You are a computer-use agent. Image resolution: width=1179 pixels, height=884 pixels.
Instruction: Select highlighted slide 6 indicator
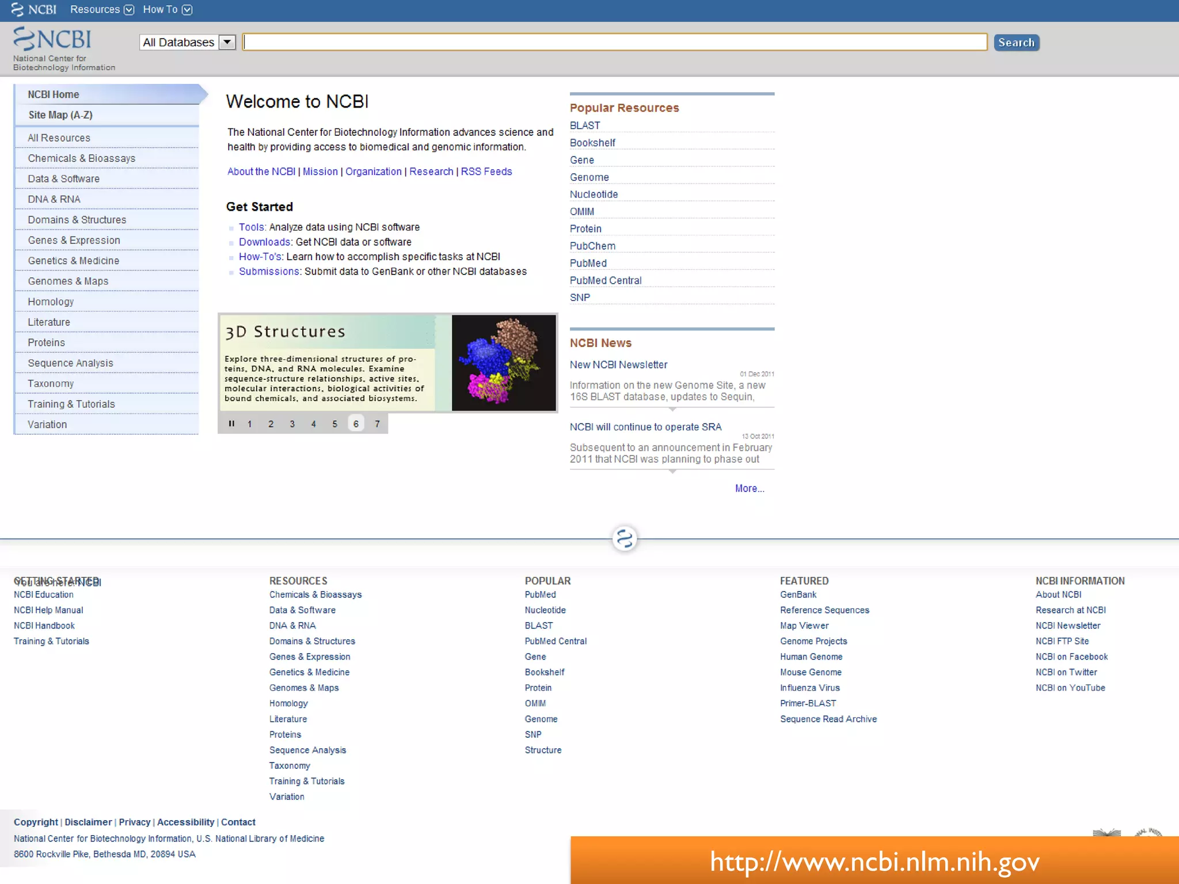click(x=356, y=424)
